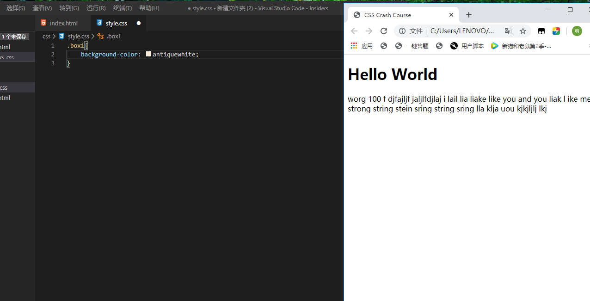Click the colorful apps grid icon

354,46
